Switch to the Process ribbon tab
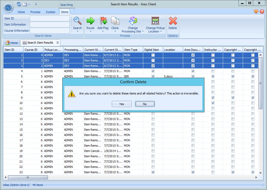 tap(35, 12)
